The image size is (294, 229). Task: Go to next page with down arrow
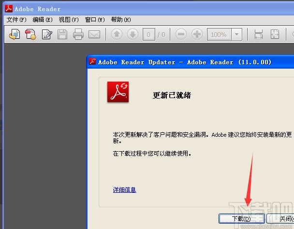click(x=133, y=34)
